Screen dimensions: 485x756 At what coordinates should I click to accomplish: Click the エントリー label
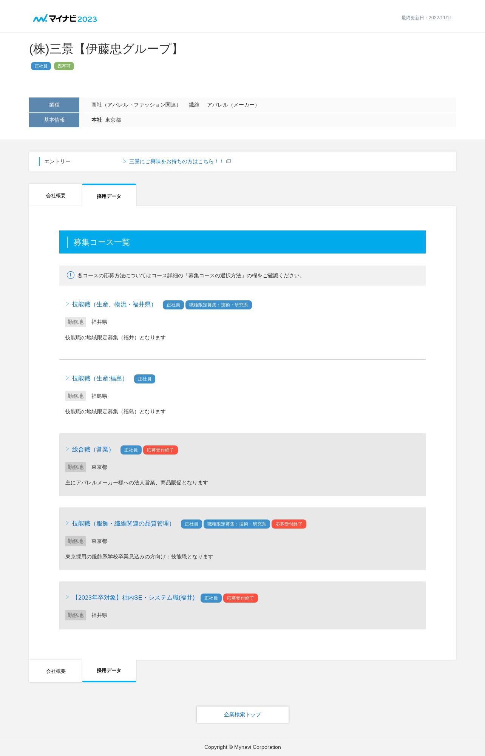[x=57, y=161]
